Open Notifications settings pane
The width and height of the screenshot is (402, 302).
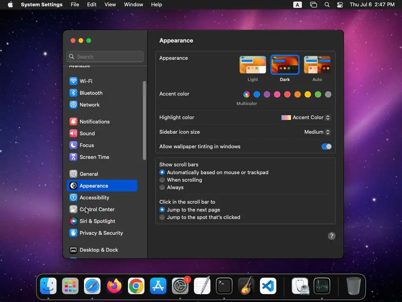tap(102, 122)
